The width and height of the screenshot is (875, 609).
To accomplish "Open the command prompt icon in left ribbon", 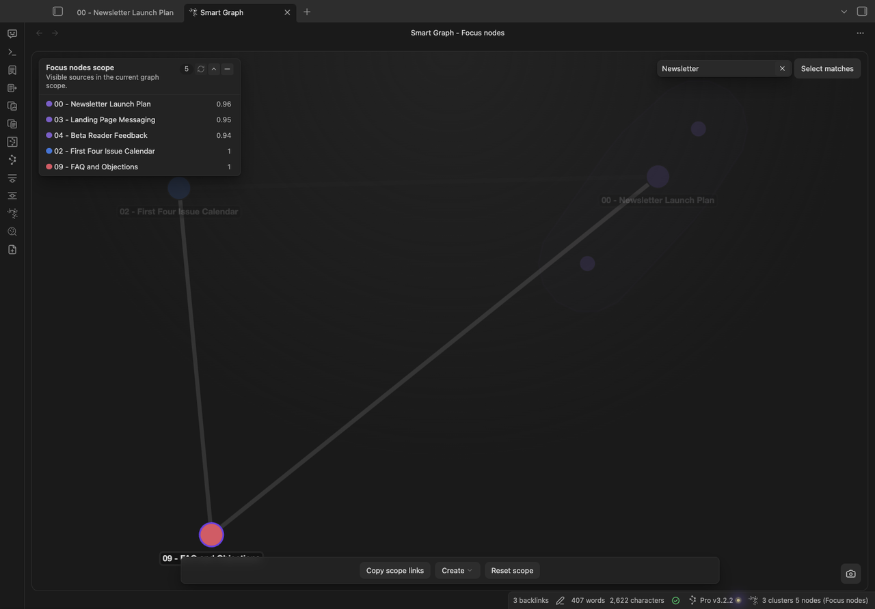I will click(x=12, y=52).
